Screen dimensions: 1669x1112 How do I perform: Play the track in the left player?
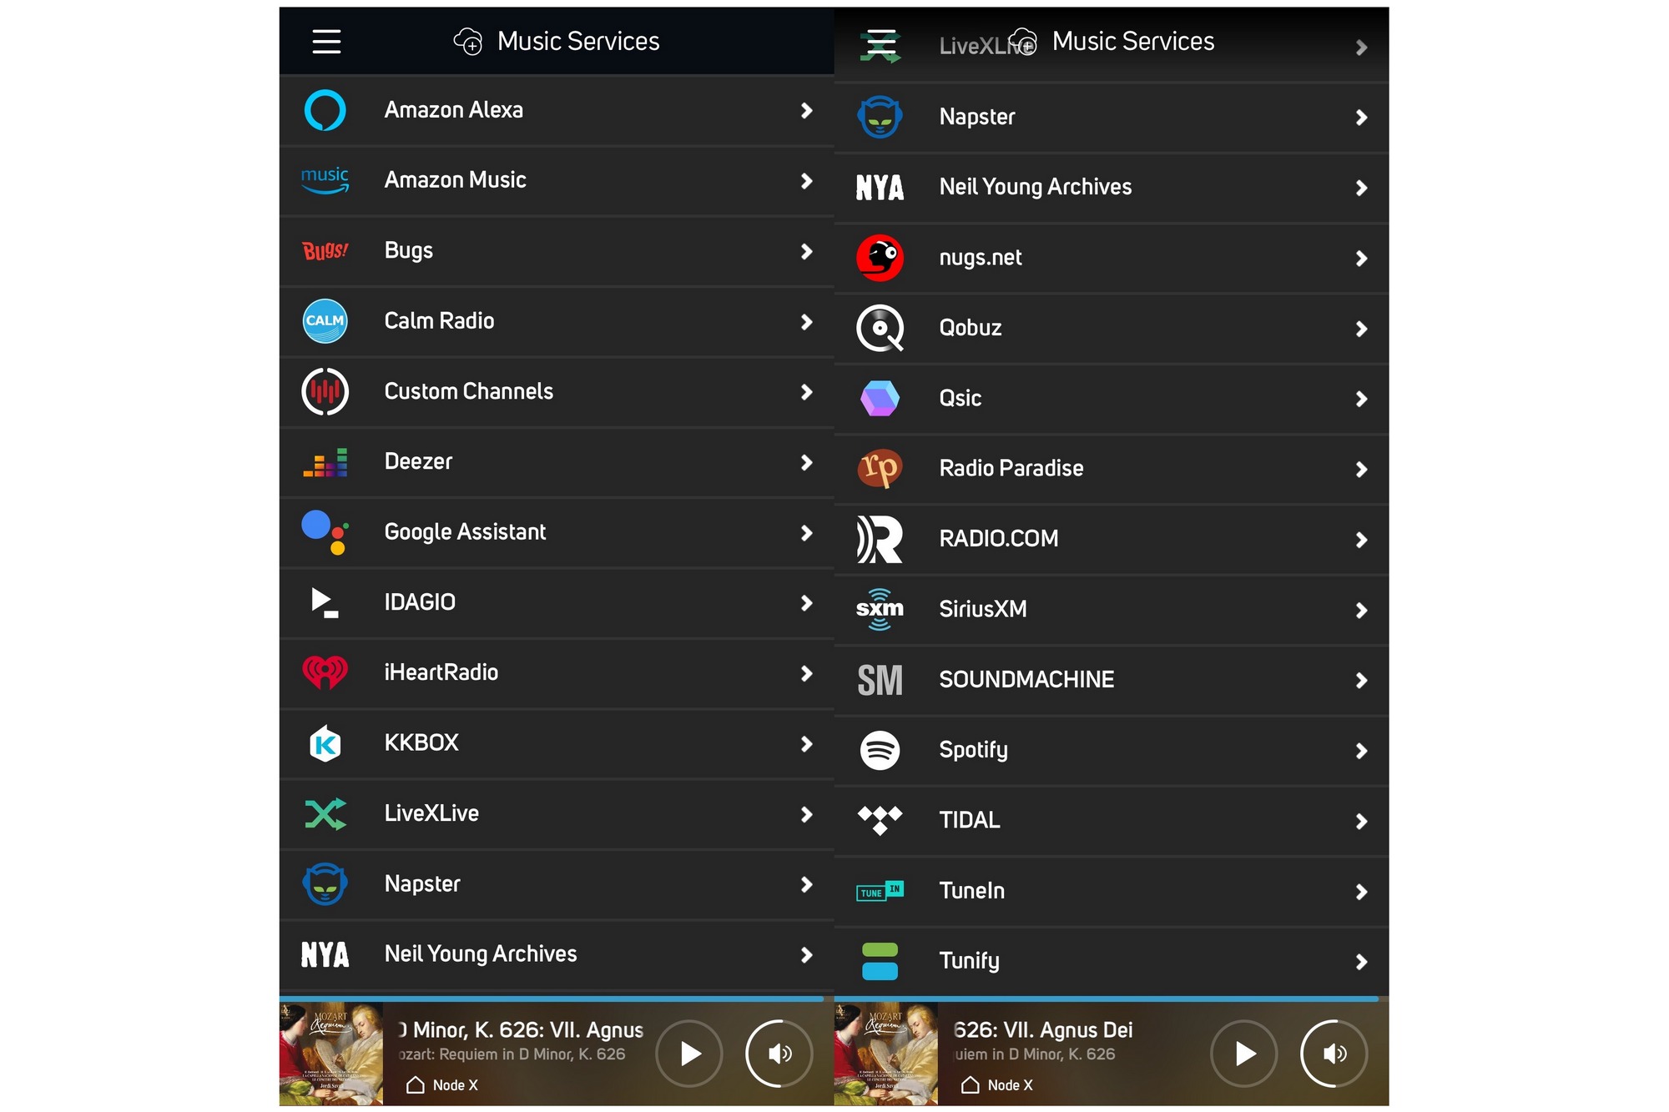(689, 1054)
